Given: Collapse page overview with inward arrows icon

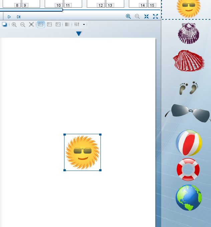Looking at the screenshot, I should point(147,16).
